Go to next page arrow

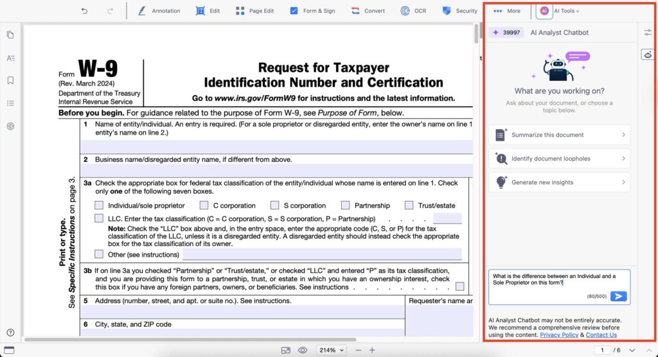632,351
